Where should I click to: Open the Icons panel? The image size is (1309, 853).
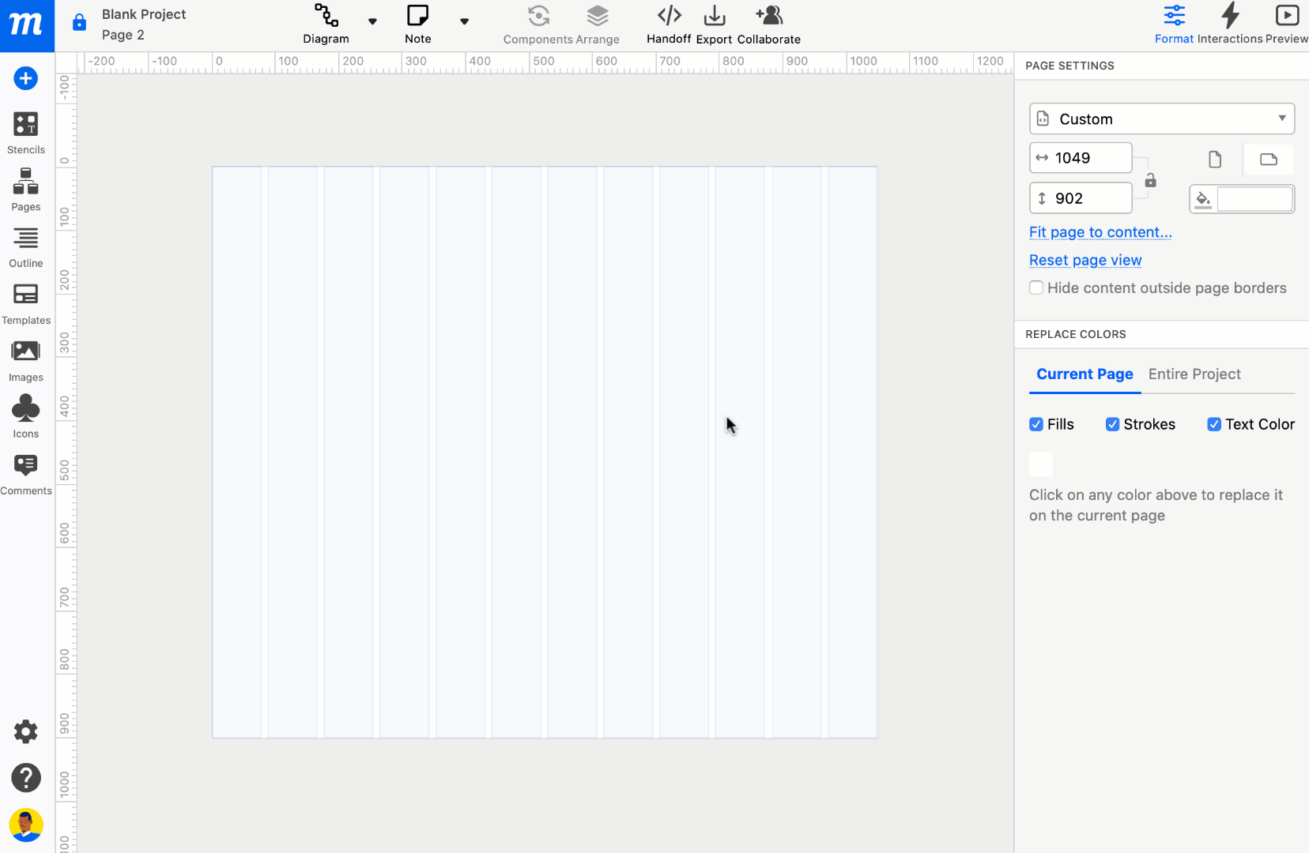pos(26,417)
